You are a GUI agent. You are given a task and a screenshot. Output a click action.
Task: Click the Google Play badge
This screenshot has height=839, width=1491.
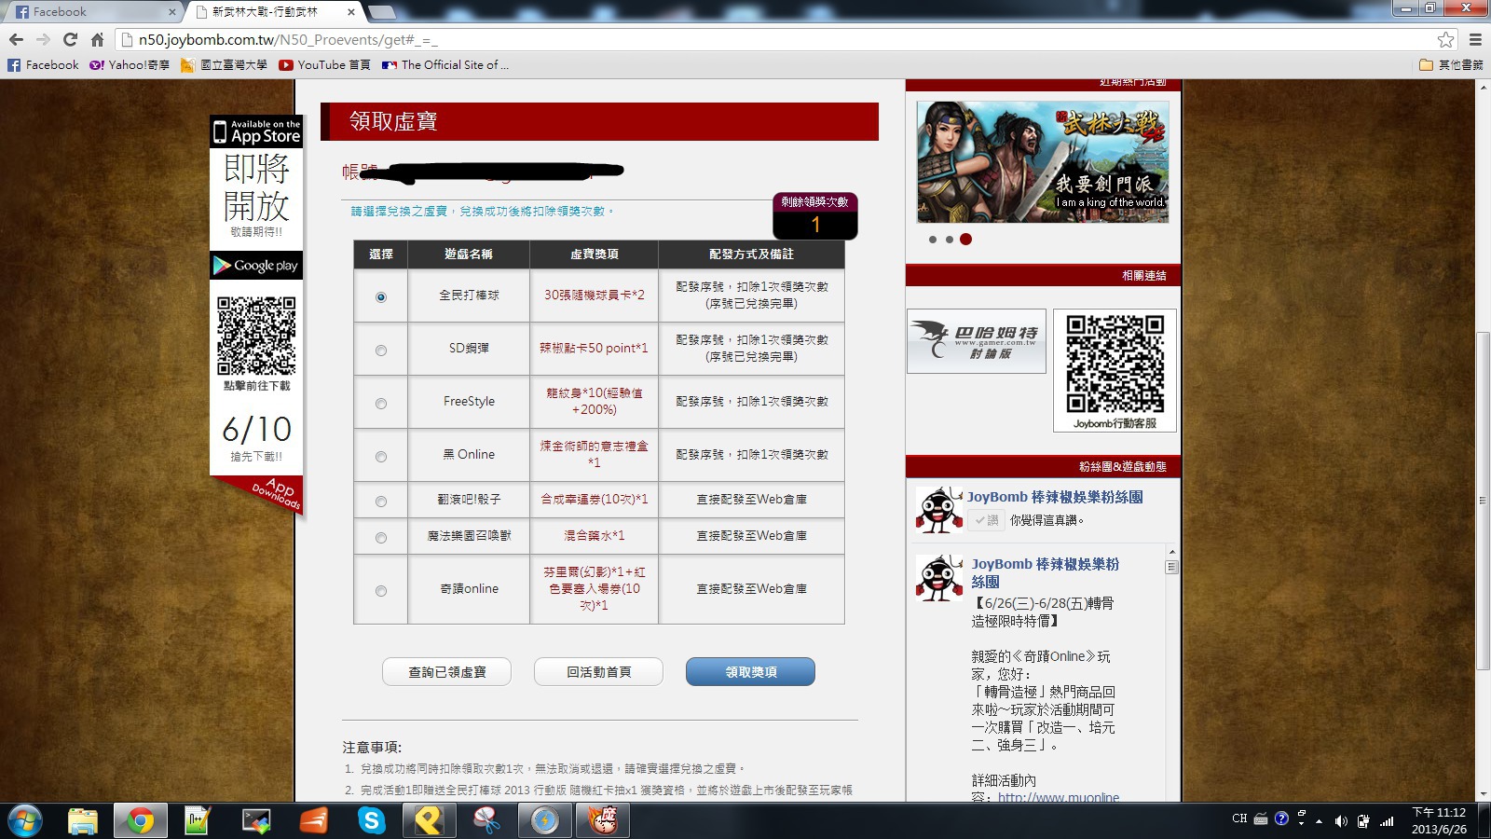(x=256, y=266)
